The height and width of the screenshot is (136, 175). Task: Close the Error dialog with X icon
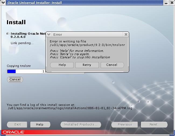point(126,34)
